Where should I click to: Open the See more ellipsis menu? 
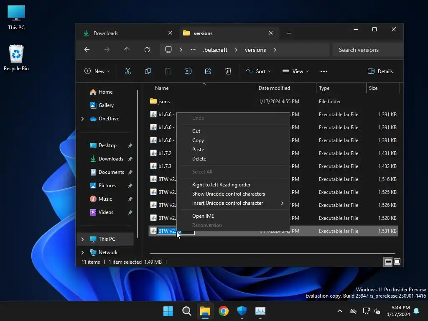(324, 71)
